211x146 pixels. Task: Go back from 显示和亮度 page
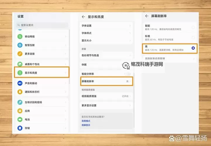coord(83,17)
